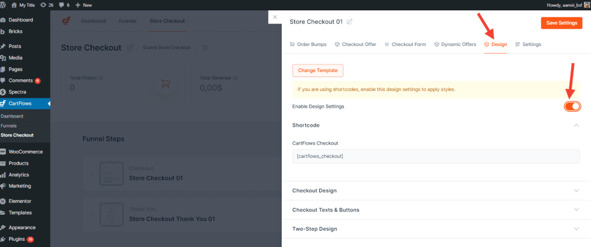591x247 pixels.
Task: Open the Settings tab in panel
Action: [x=528, y=44]
